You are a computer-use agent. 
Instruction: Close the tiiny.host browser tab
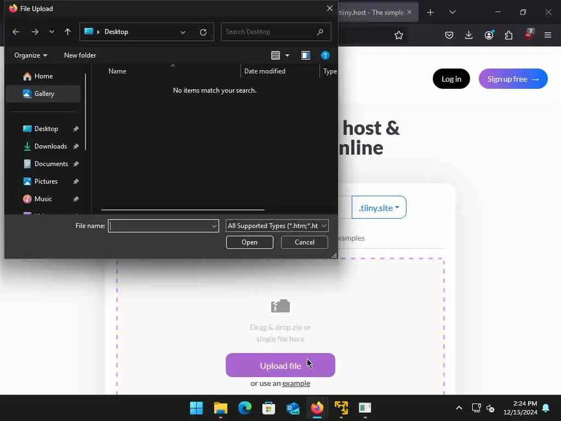[x=409, y=13]
